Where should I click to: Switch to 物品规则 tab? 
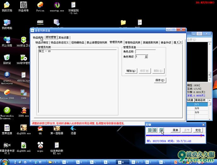38,38
